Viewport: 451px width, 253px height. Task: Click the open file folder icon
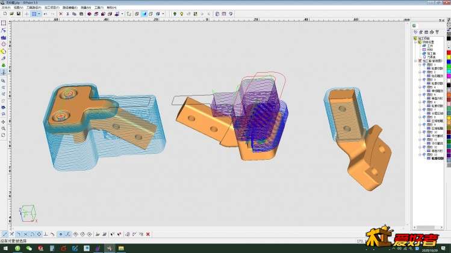(12, 14)
